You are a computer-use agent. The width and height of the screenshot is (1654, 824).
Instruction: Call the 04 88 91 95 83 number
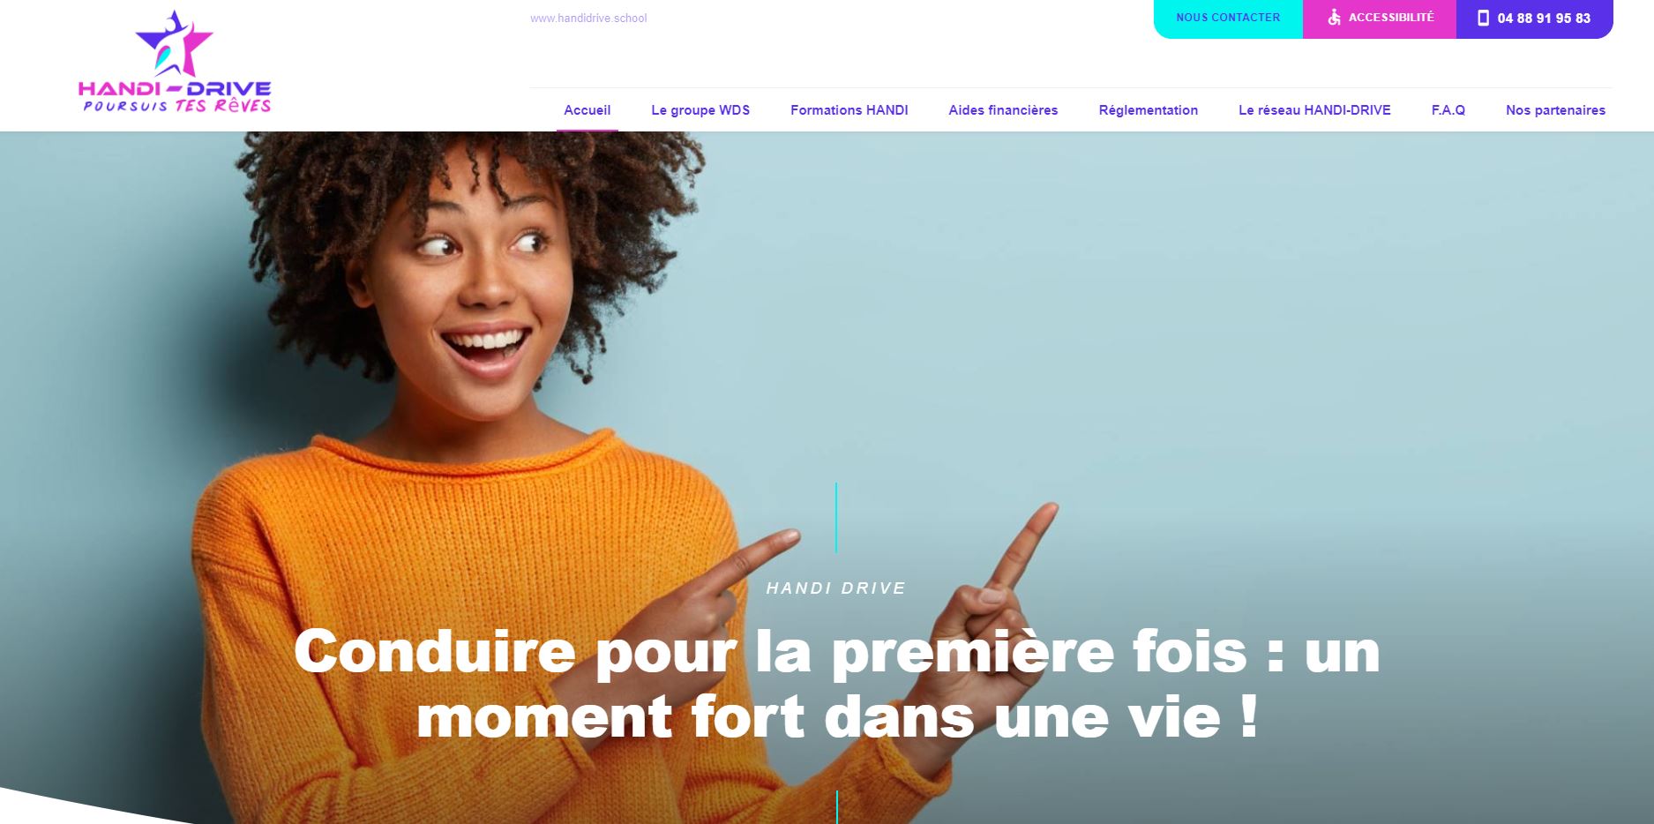(1534, 19)
